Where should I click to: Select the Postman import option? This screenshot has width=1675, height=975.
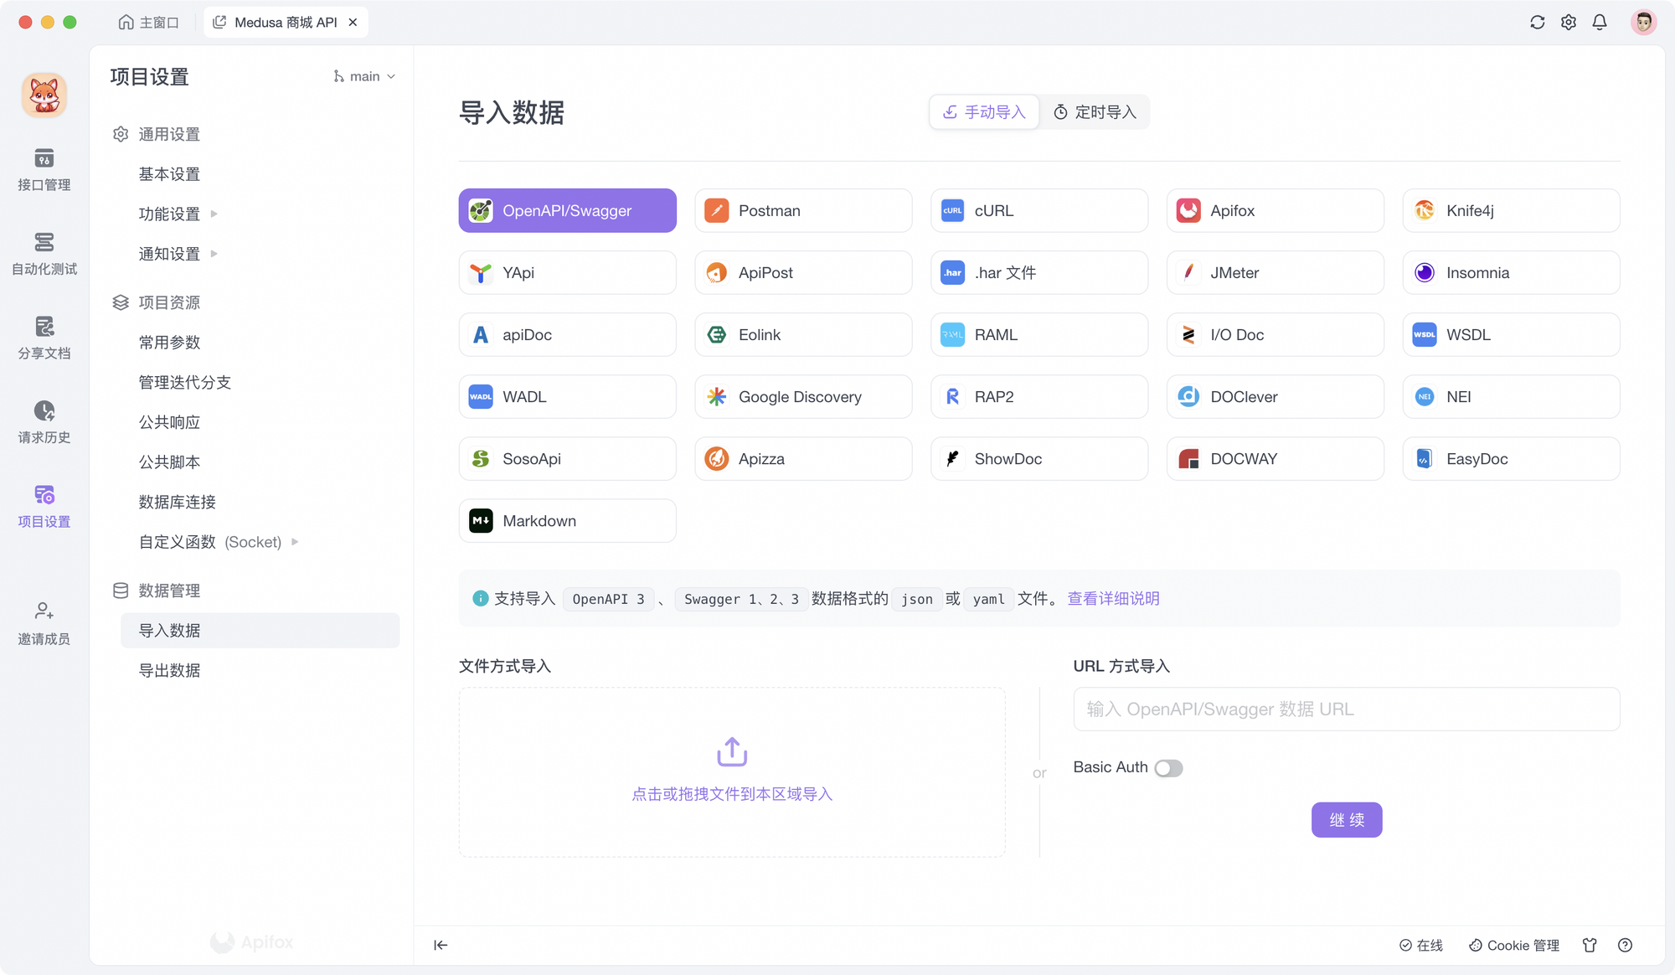point(804,210)
